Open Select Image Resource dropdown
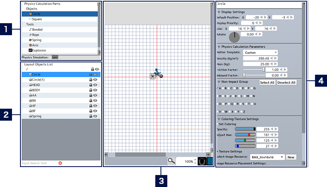This screenshot has width=327, height=187. (267, 157)
